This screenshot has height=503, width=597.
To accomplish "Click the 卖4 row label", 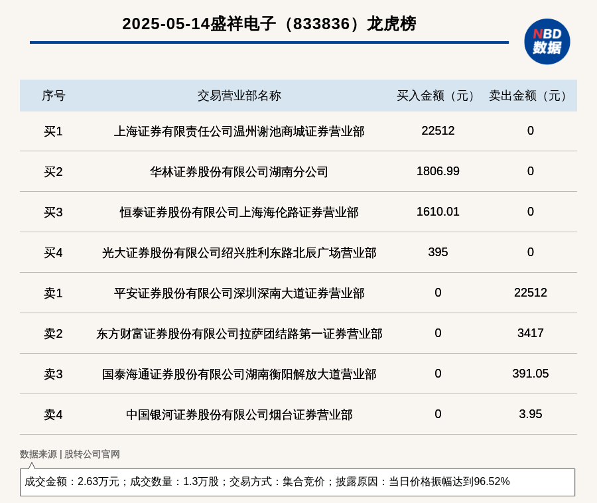I will point(53,415).
